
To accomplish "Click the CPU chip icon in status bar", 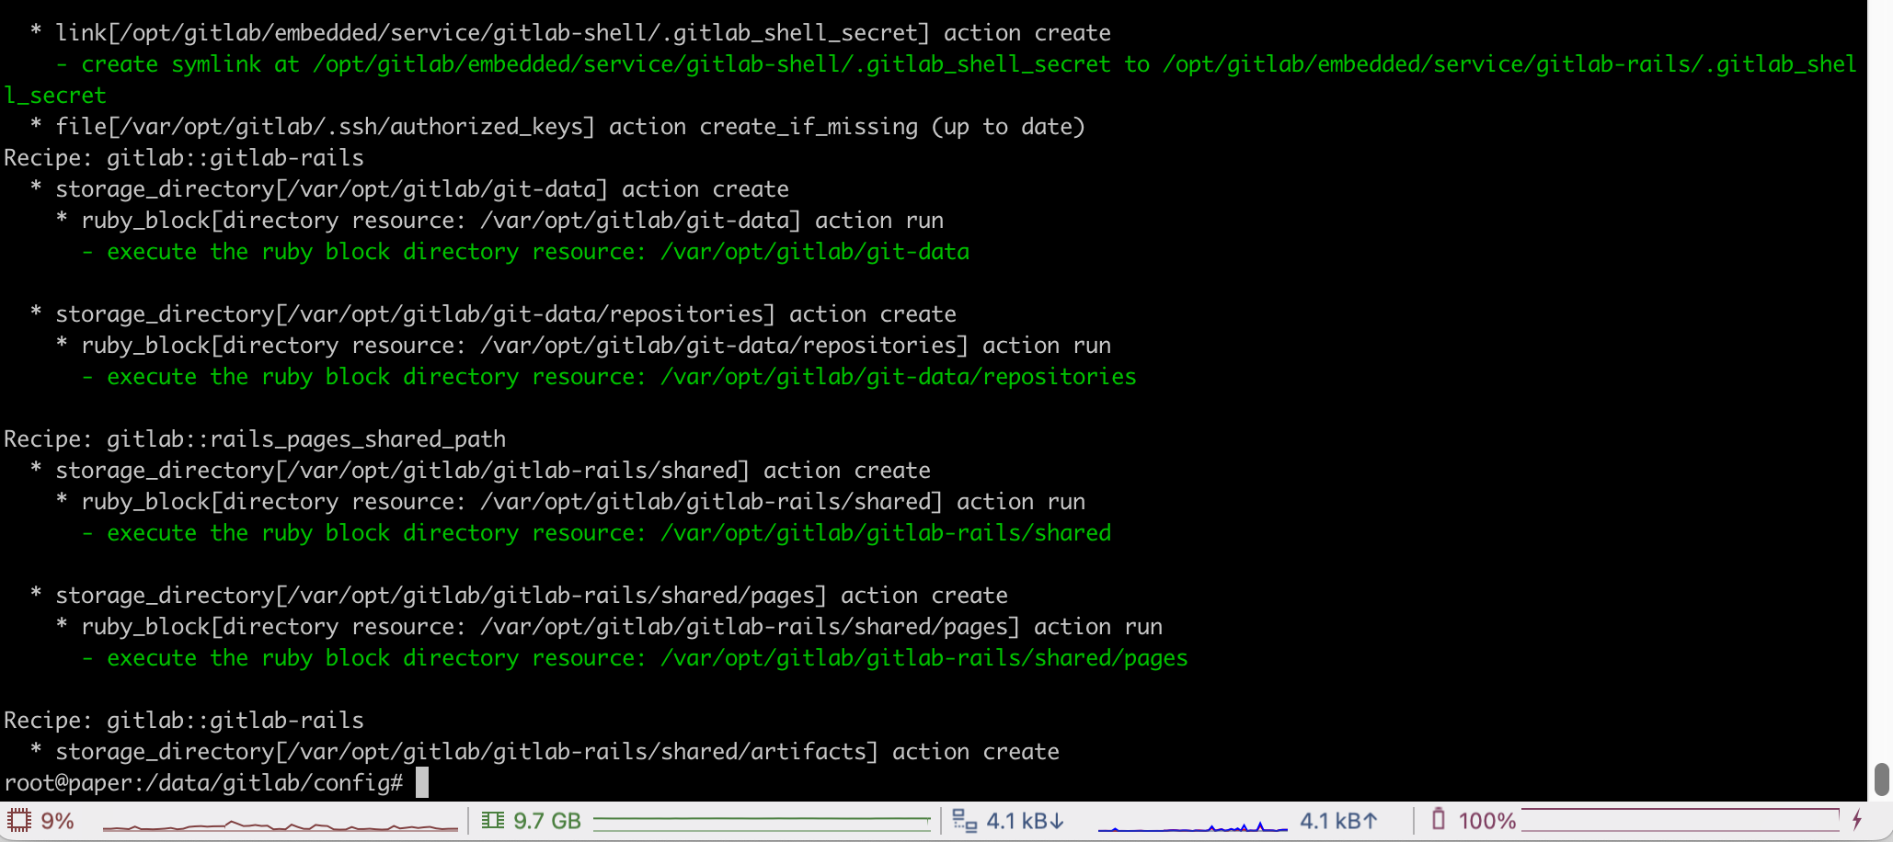I will click(19, 820).
